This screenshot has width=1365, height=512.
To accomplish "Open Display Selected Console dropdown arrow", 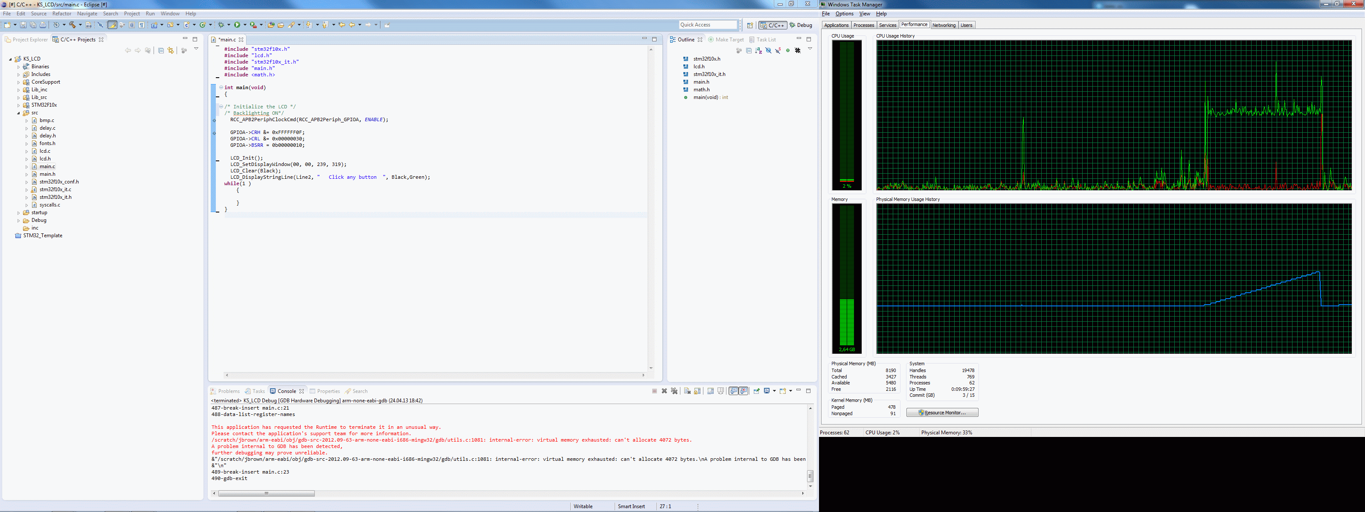I will pyautogui.click(x=774, y=391).
